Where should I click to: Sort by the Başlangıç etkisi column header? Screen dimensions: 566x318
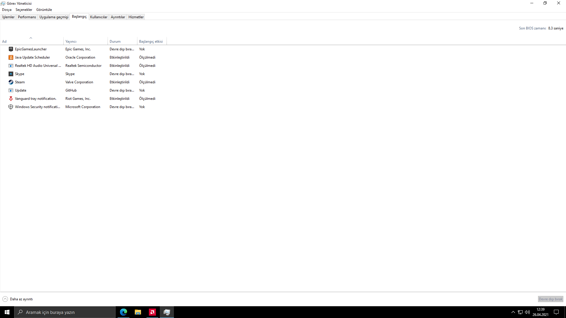pos(151,42)
